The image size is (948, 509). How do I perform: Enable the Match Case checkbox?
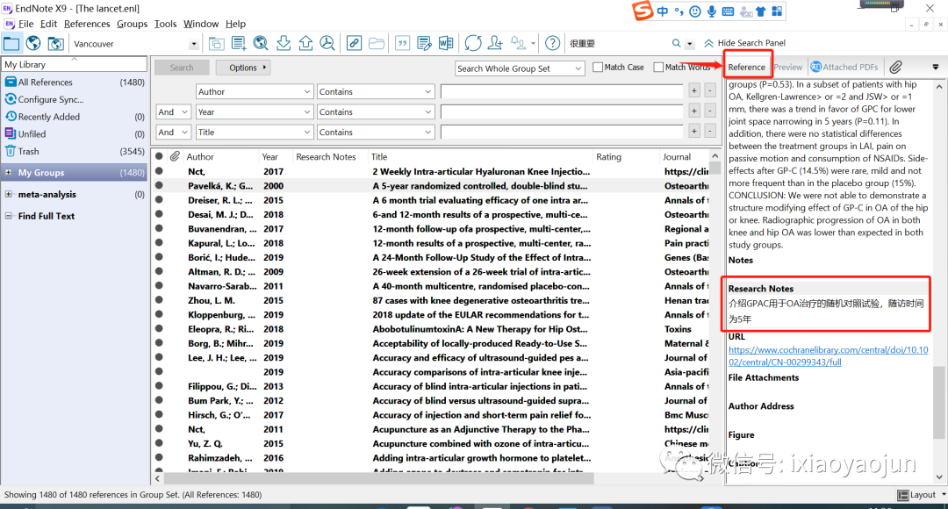tap(598, 67)
